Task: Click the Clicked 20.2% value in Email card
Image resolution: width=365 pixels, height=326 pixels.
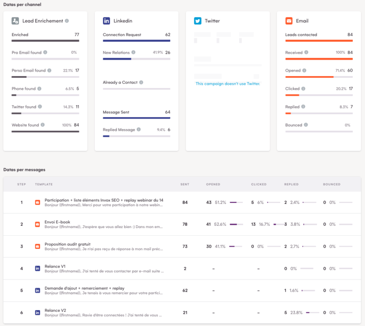Action: click(x=341, y=88)
